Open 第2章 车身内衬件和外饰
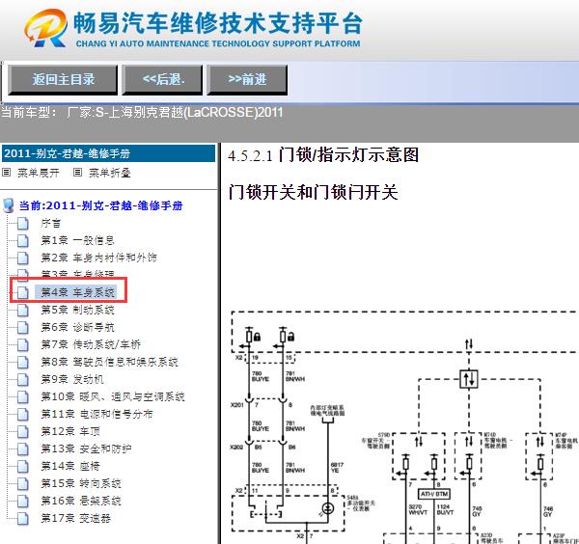This screenshot has height=544, width=579. pos(99,258)
